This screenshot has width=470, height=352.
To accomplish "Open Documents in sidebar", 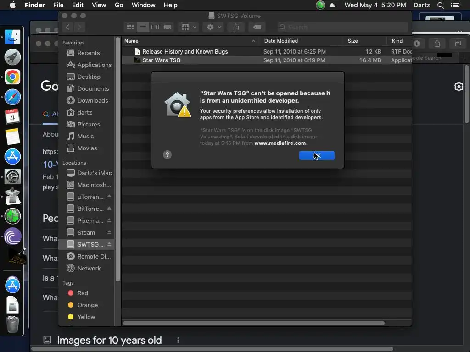I will (x=87, y=89).
